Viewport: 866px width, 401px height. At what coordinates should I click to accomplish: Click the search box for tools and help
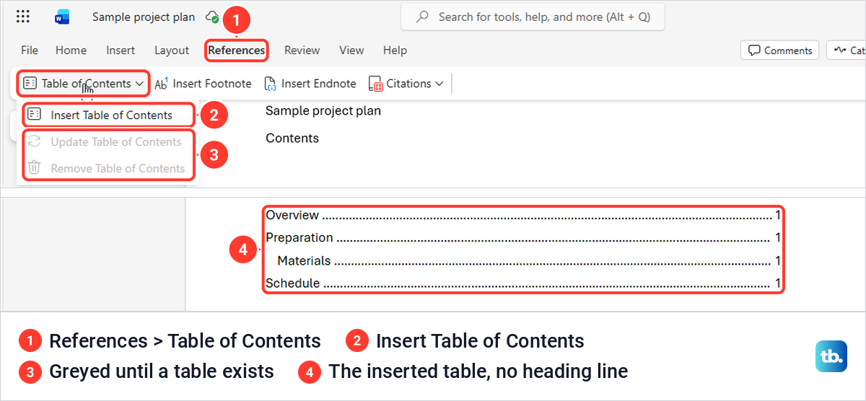click(x=533, y=17)
